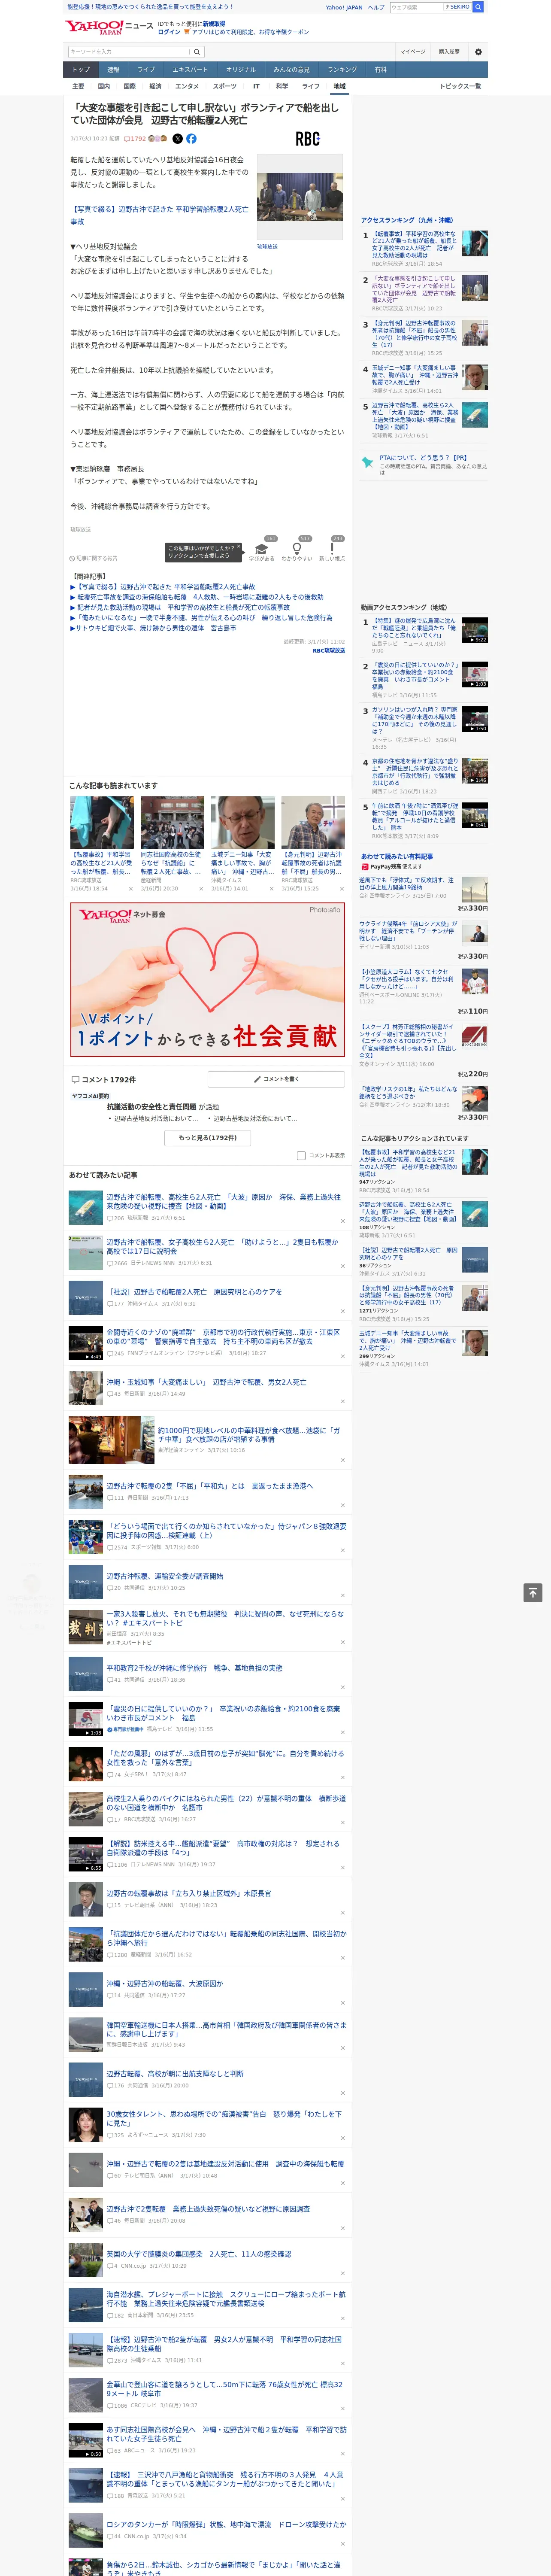Open related link 転覆死亡事故を調査の海保船舶も転覆
The height and width of the screenshot is (2576, 551).
pos(200,597)
